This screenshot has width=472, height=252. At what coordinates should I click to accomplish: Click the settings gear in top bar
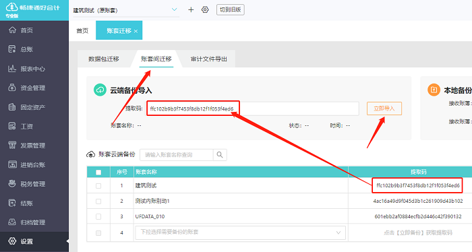click(x=205, y=9)
